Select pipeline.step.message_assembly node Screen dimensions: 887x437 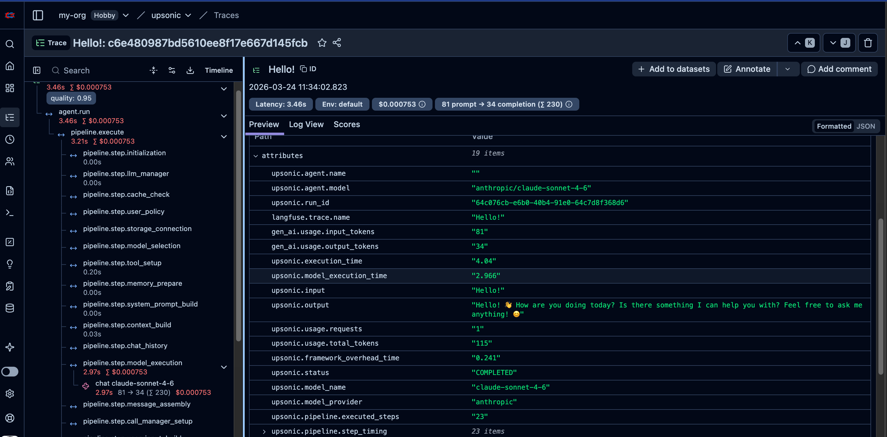pyautogui.click(x=136, y=404)
